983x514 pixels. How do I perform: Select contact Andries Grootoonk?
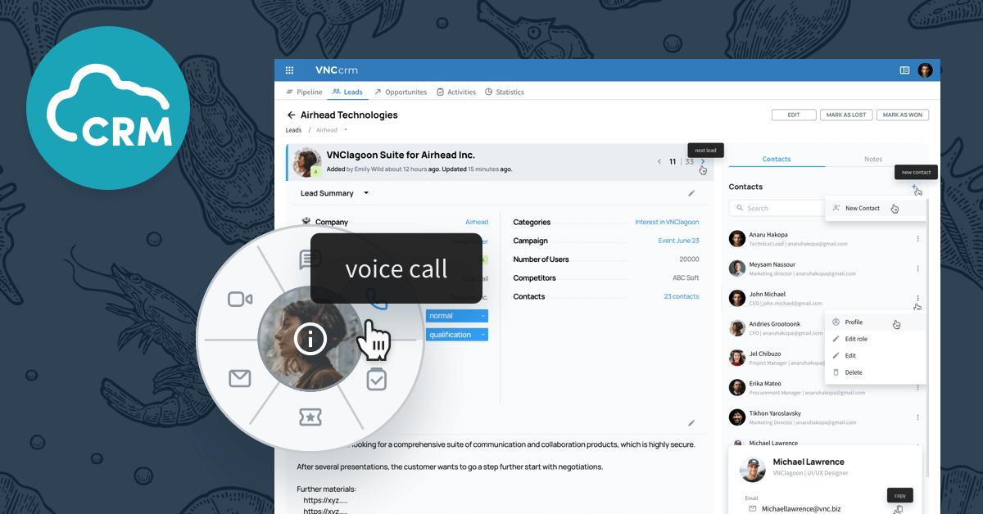point(775,328)
